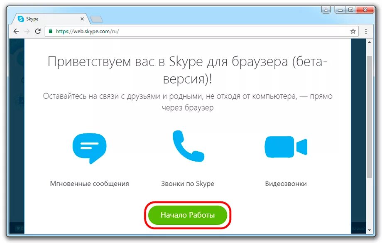Open a new tab
This screenshot has height=243, width=382.
click(96, 19)
